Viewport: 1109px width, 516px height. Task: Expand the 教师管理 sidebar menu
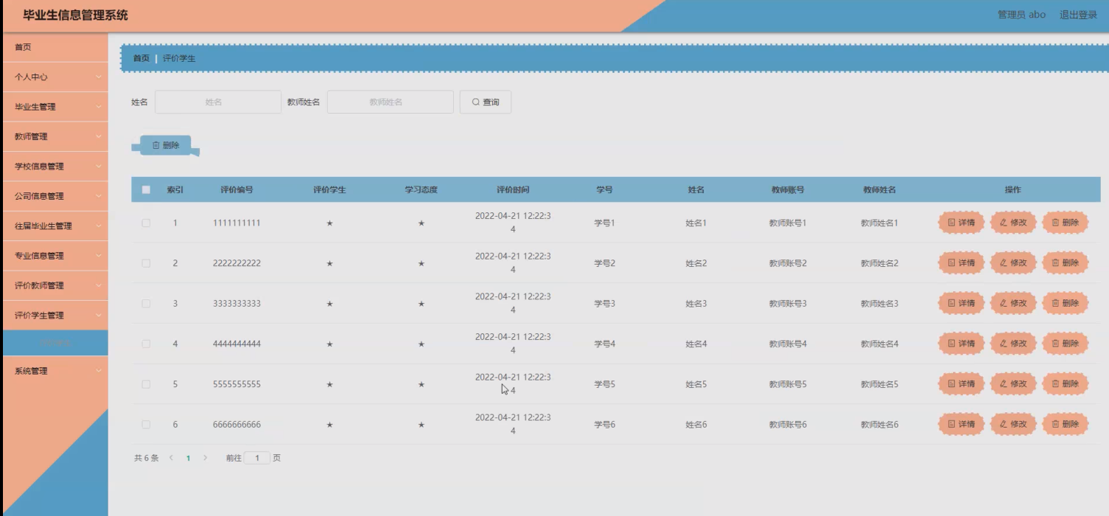pos(55,136)
